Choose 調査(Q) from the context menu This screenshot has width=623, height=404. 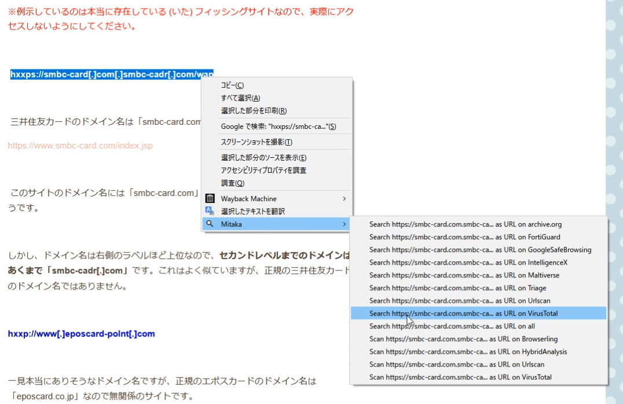tap(277, 183)
